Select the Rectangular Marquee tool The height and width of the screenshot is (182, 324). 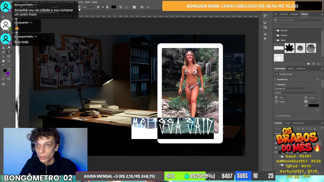9,17
